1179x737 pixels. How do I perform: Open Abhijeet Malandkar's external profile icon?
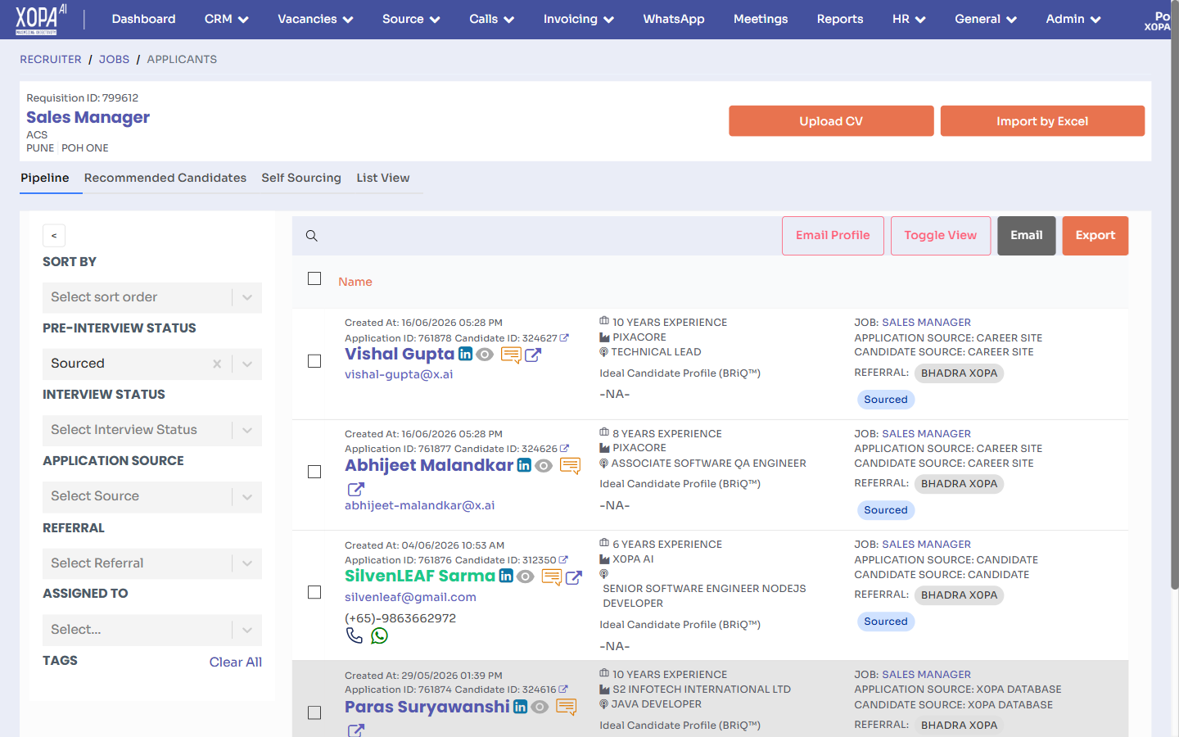point(356,489)
